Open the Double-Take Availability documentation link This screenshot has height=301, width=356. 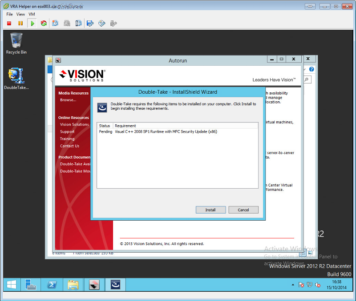75,164
